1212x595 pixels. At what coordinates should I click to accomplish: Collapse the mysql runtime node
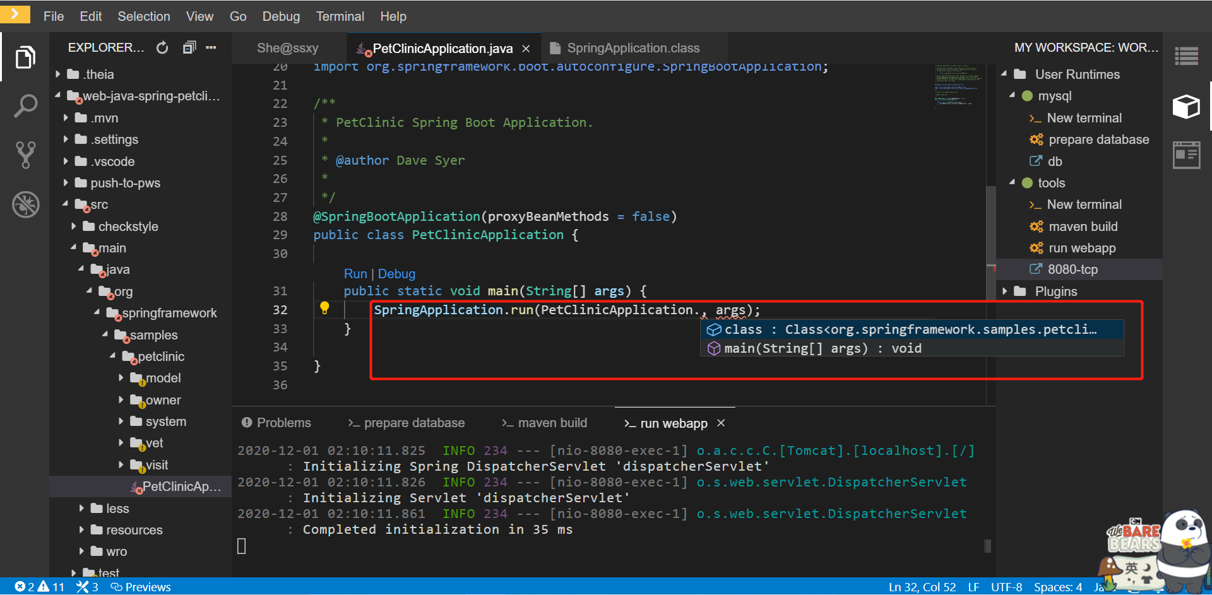pyautogui.click(x=1013, y=95)
